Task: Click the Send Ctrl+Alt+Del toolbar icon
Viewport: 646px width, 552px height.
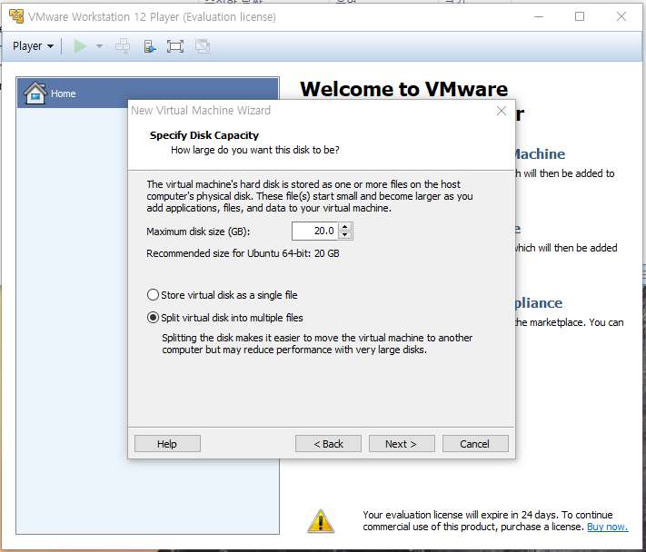Action: click(123, 46)
